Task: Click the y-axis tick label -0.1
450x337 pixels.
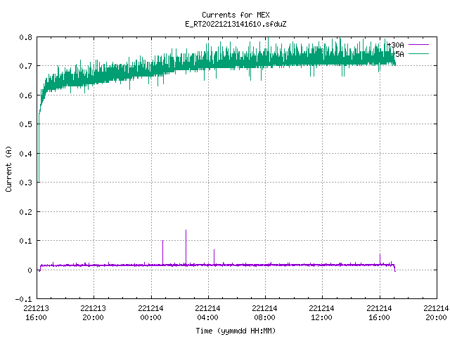Action: [x=23, y=299]
